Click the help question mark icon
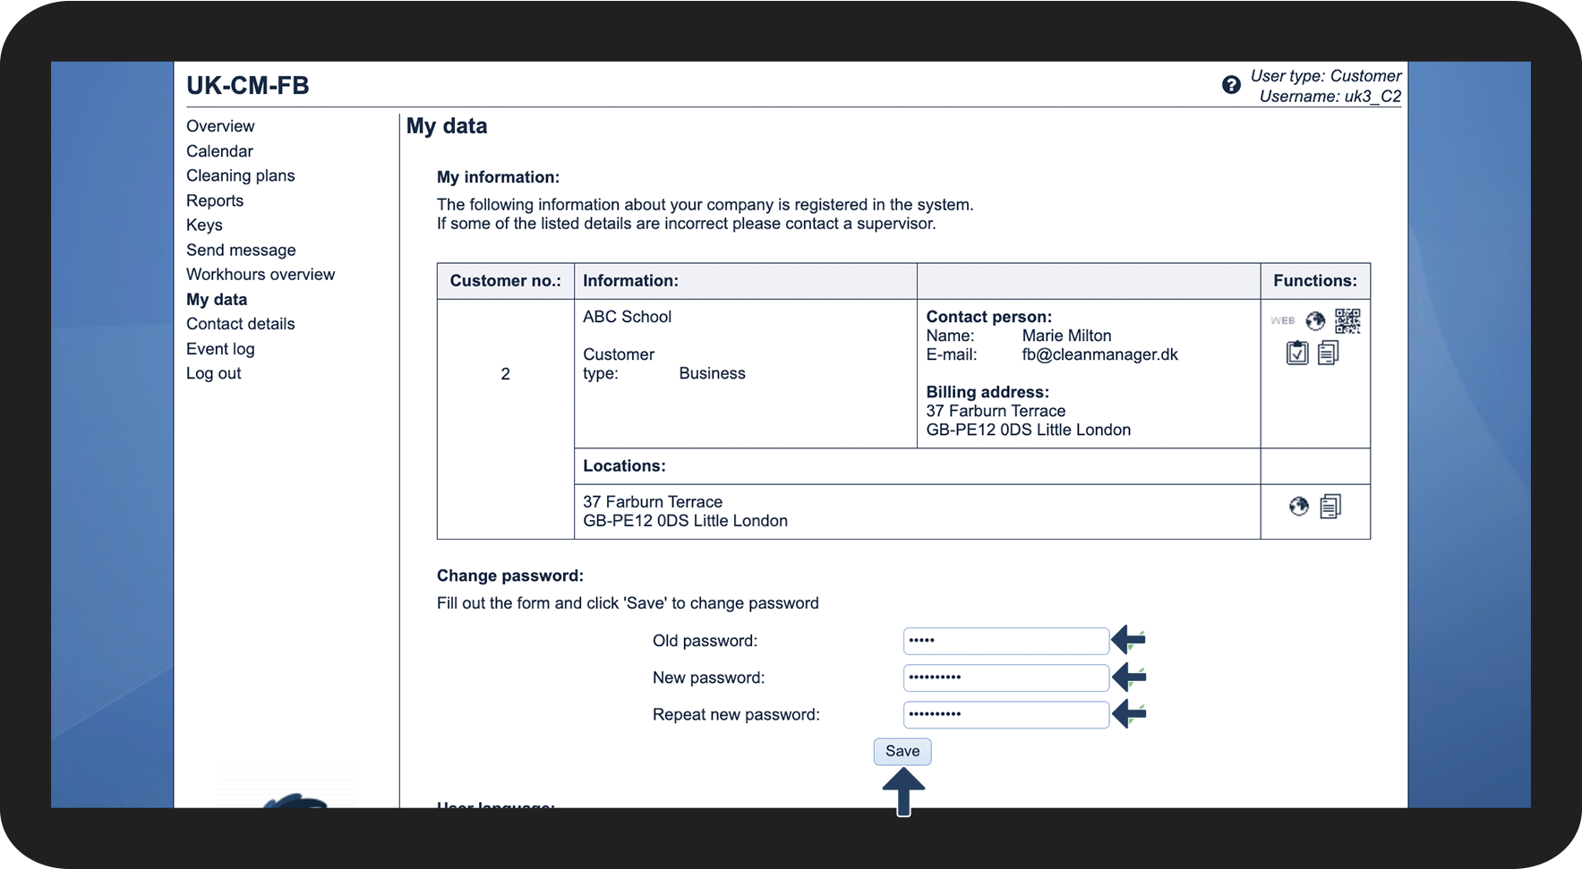This screenshot has height=869, width=1582. click(x=1231, y=85)
